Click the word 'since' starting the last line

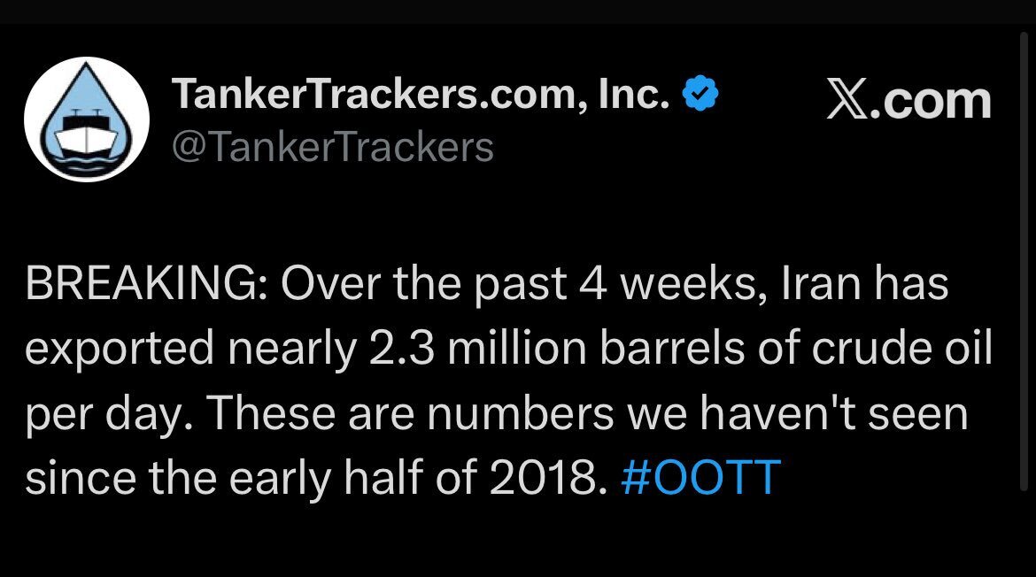[74, 476]
